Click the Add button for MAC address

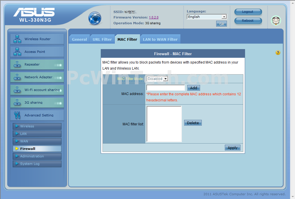(194, 88)
